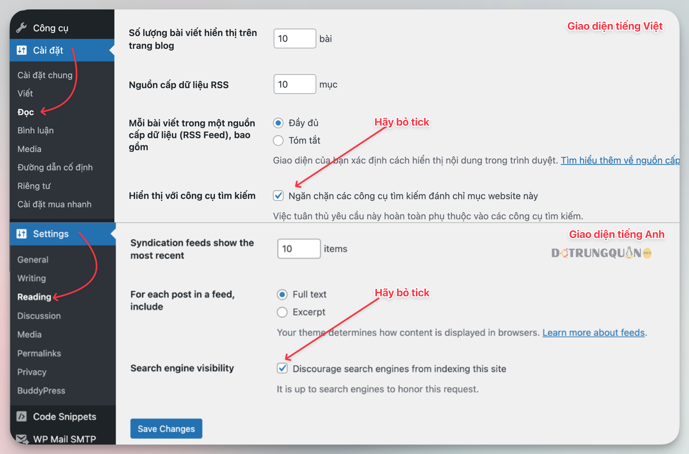Select the Đầy đủ radio option
Image resolution: width=689 pixels, height=454 pixels.
pos(278,123)
